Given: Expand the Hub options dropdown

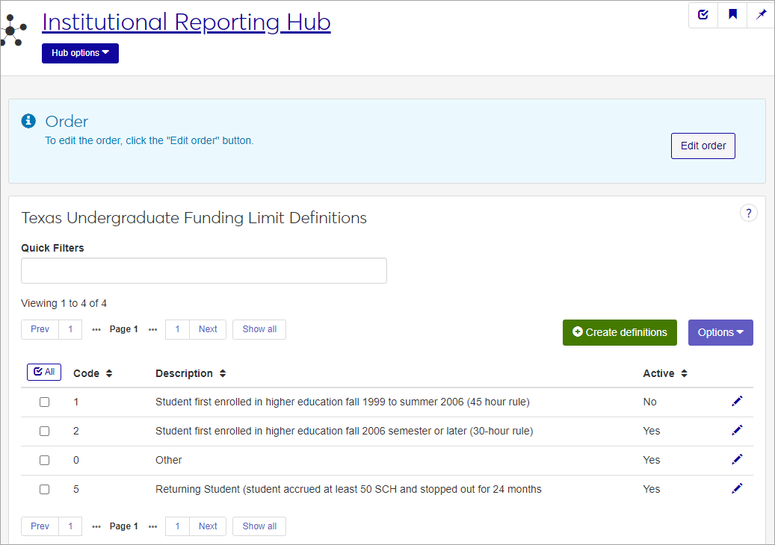Looking at the screenshot, I should click(80, 54).
